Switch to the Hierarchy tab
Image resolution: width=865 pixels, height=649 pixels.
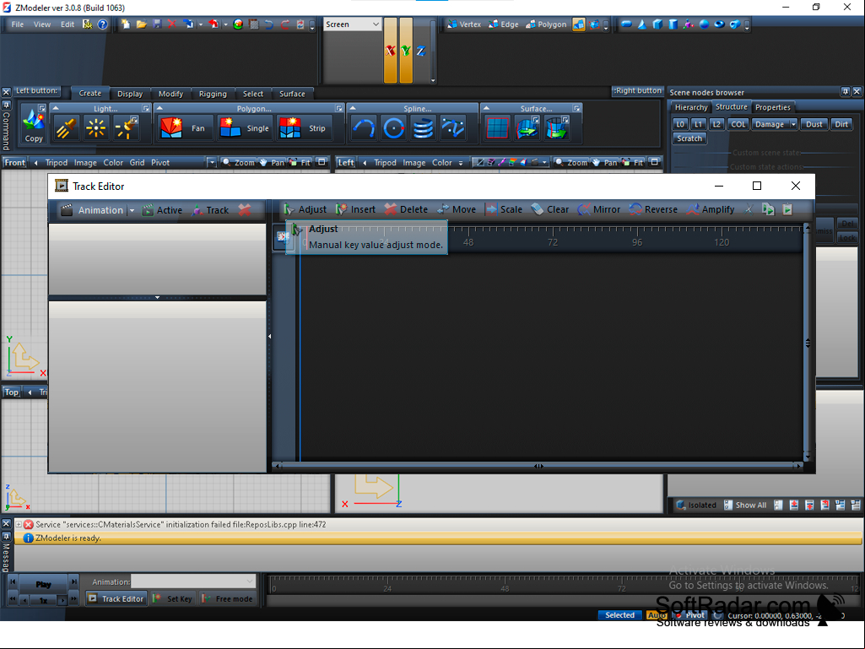pos(690,107)
